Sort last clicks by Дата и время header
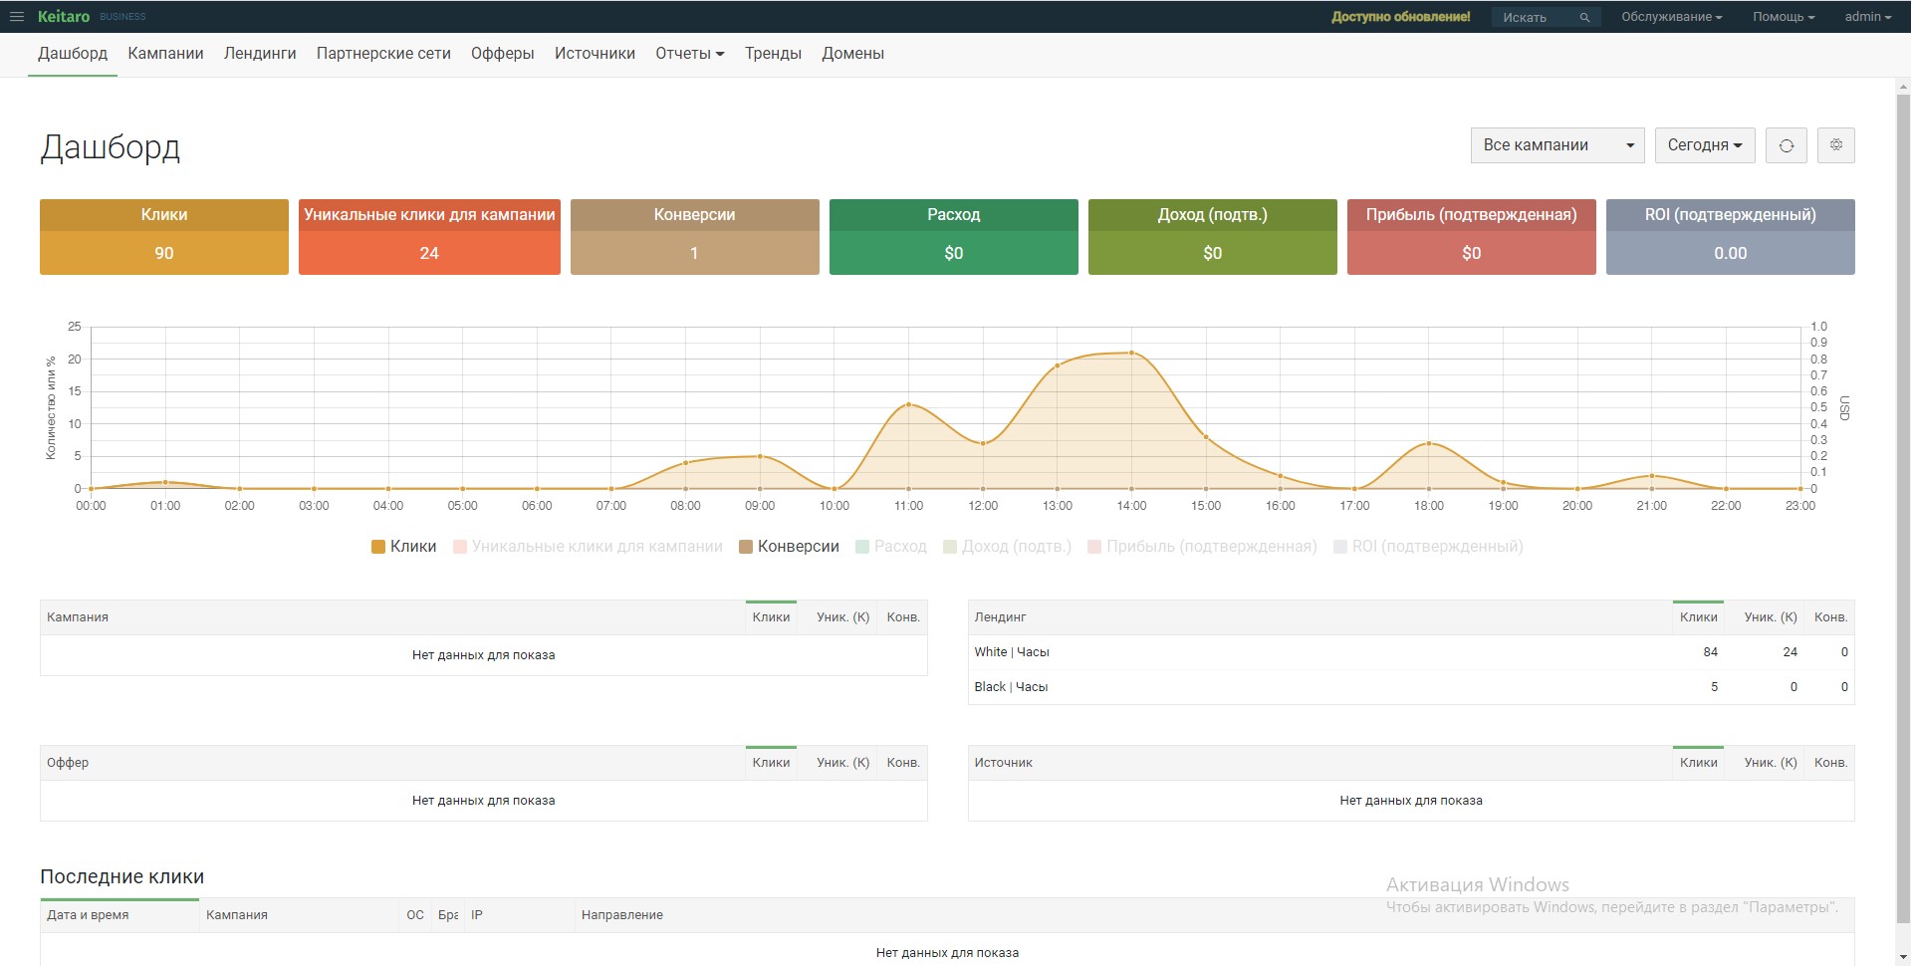 tap(119, 915)
